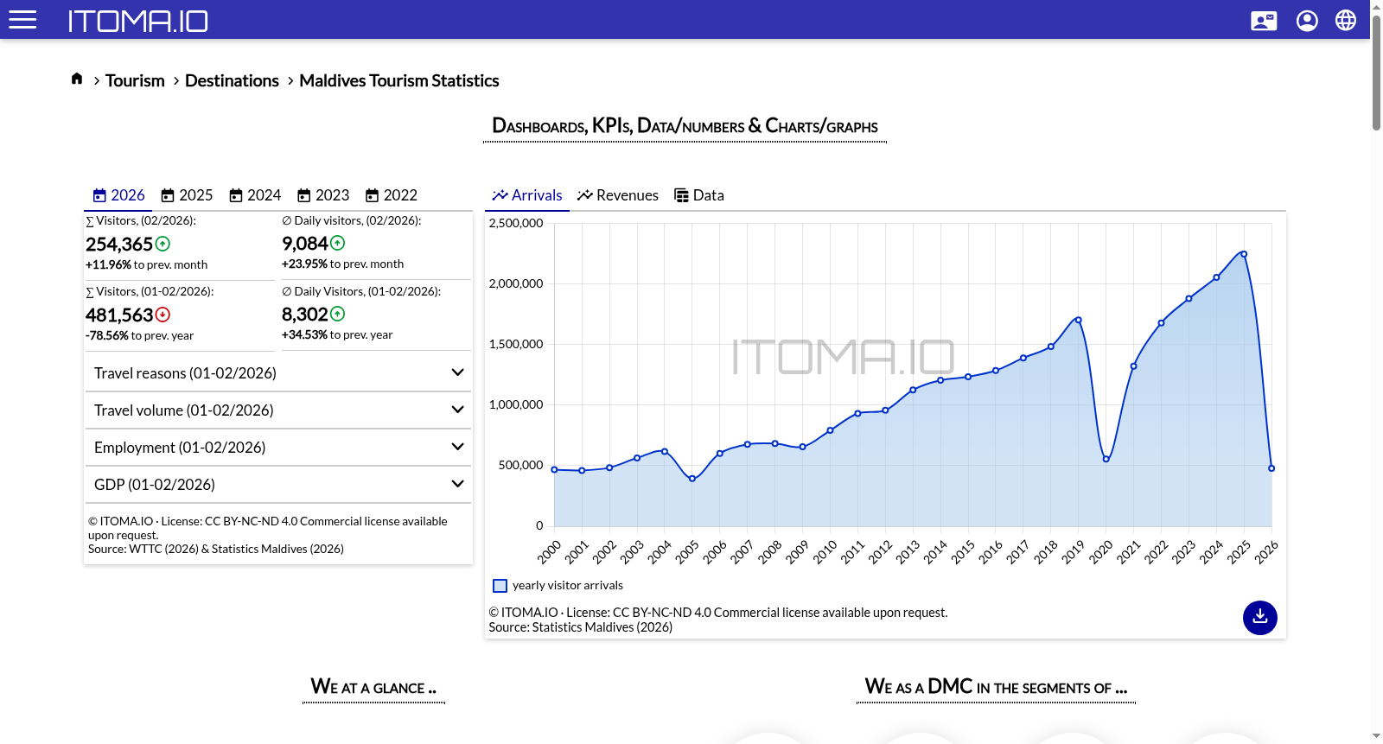Switch to the 2023 year tab
Viewport: 1383px width, 744px height.
(323, 195)
